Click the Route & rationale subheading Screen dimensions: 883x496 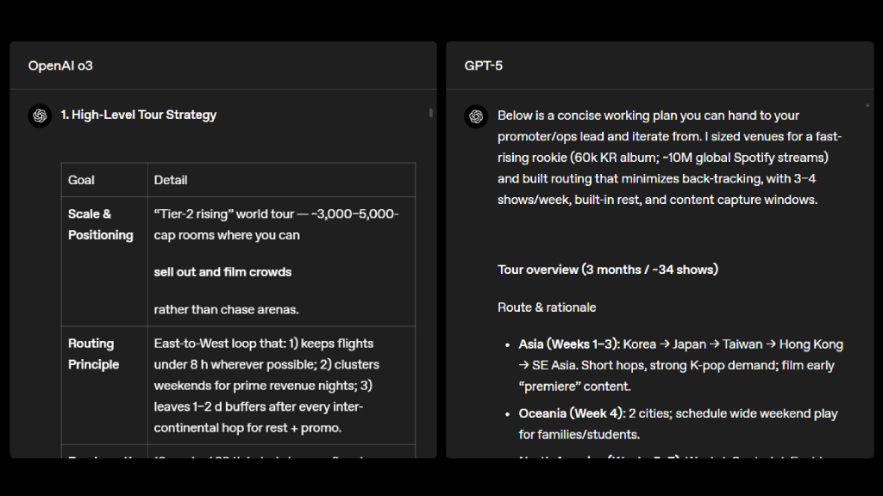tap(547, 307)
